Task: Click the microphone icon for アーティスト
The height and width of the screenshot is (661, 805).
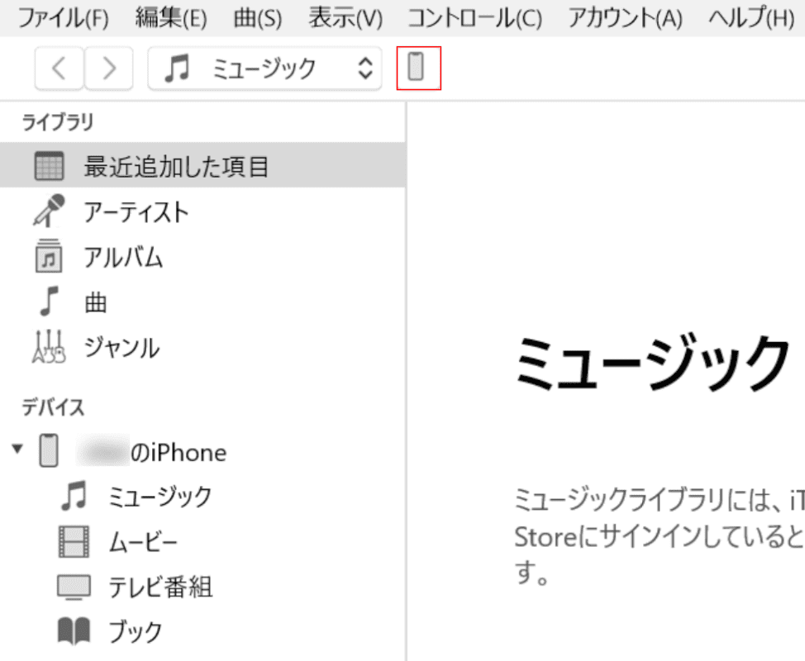Action: click(50, 211)
